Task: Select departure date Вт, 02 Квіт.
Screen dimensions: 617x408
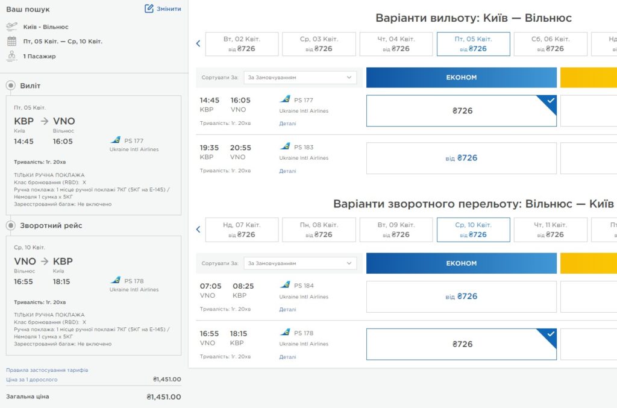Action: pyautogui.click(x=242, y=44)
